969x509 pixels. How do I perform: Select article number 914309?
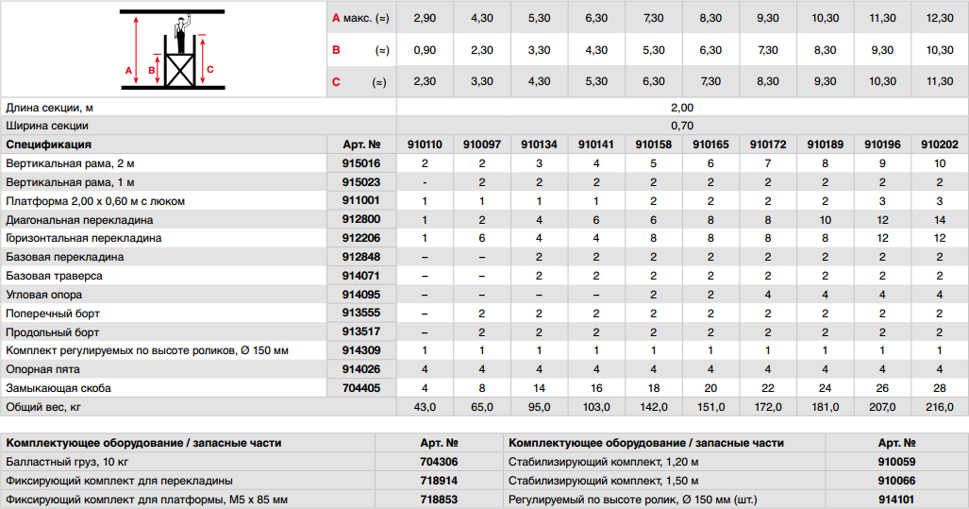pyautogui.click(x=361, y=350)
